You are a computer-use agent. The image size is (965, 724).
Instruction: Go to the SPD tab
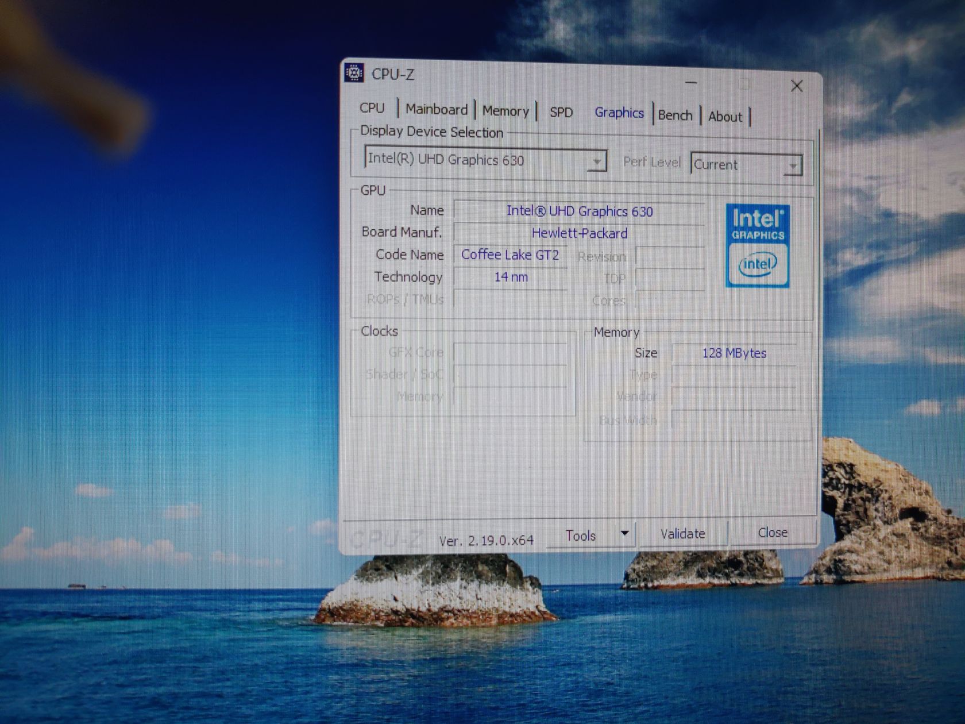pyautogui.click(x=561, y=113)
